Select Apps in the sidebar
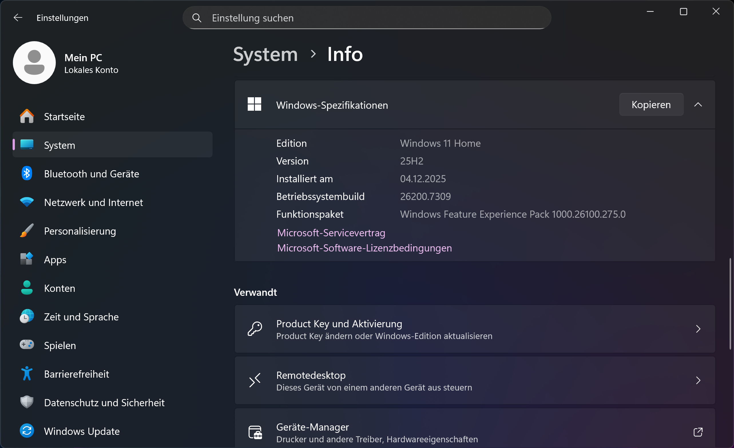This screenshot has width=734, height=448. coord(55,260)
